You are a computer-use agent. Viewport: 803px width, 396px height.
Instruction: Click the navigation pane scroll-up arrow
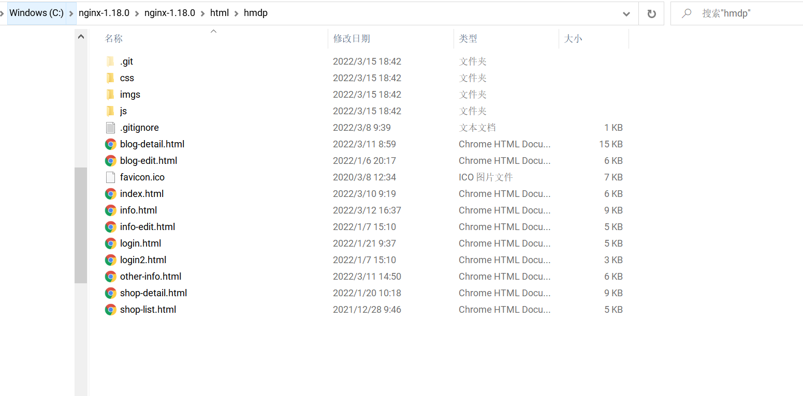point(81,37)
